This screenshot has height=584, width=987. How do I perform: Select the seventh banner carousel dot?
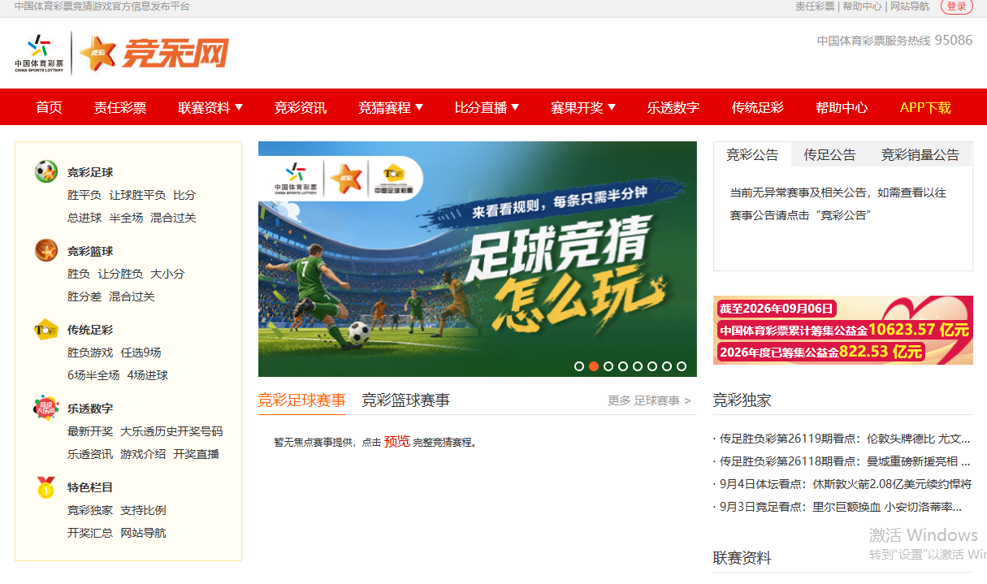[667, 366]
